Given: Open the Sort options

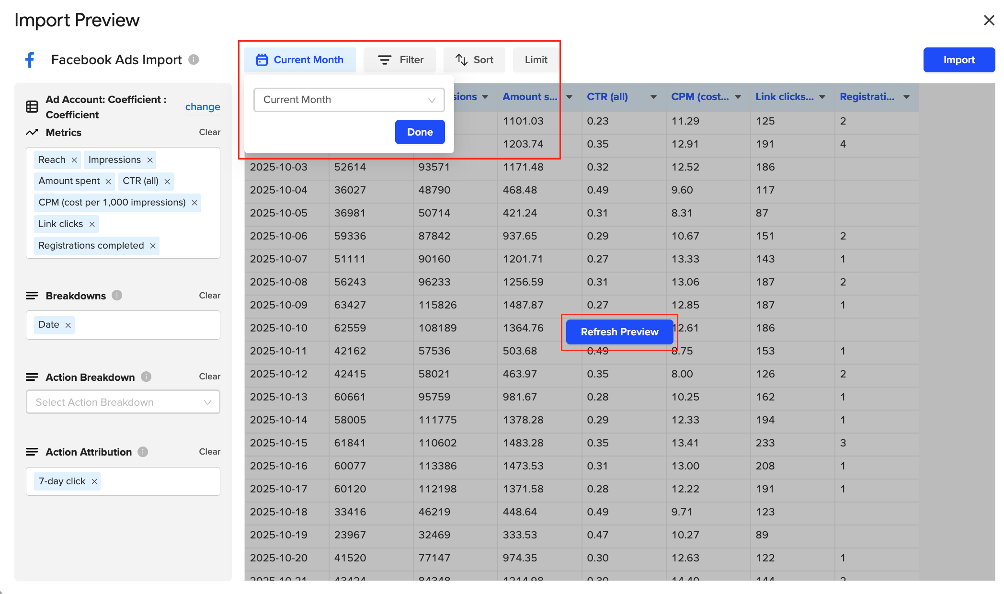Looking at the screenshot, I should coord(474,59).
